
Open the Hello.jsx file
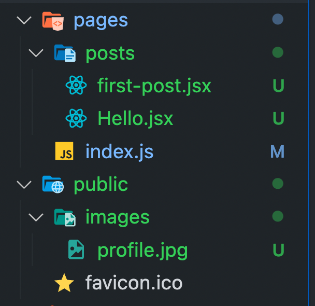coord(135,119)
